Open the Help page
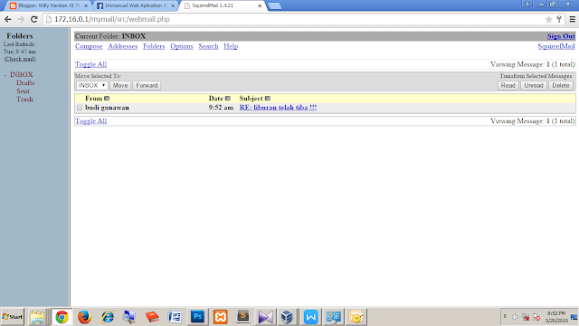579x326 pixels. tap(231, 46)
